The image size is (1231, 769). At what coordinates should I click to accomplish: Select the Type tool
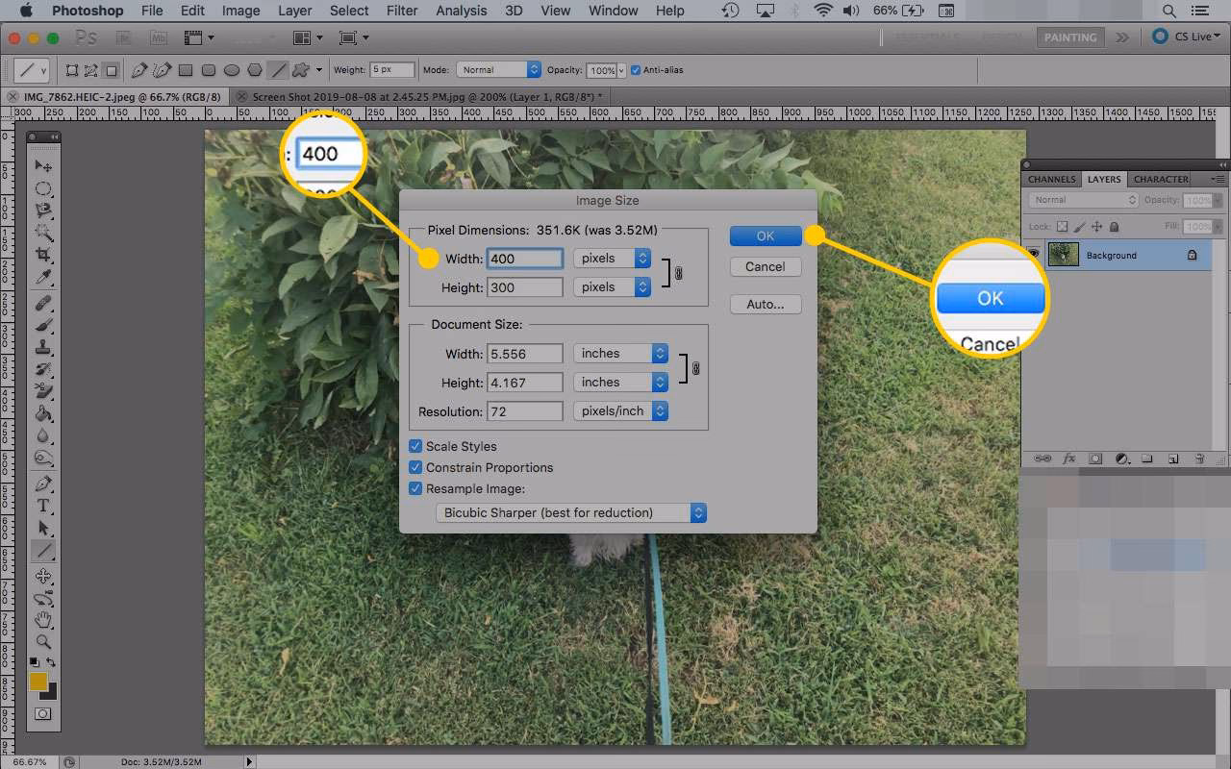coord(43,507)
